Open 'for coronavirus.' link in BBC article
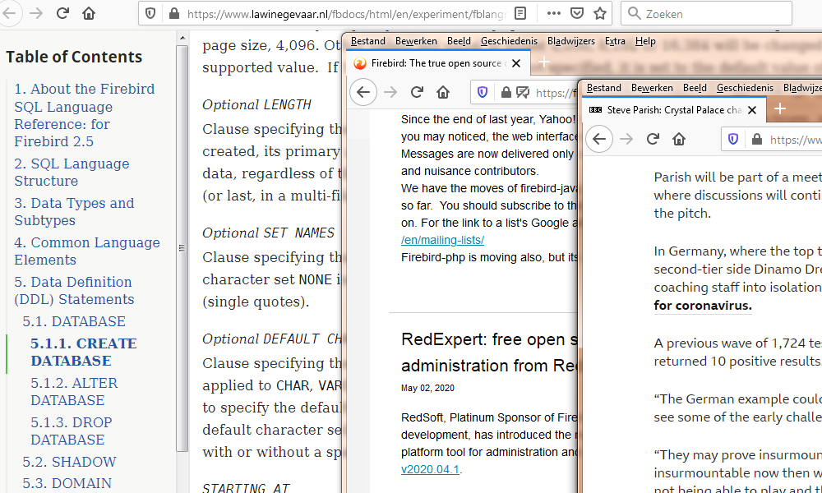 point(703,306)
